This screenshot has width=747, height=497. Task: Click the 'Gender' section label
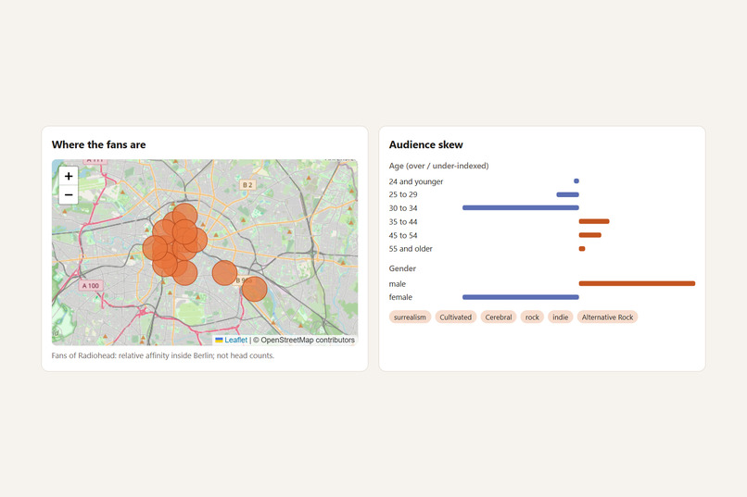click(x=402, y=268)
